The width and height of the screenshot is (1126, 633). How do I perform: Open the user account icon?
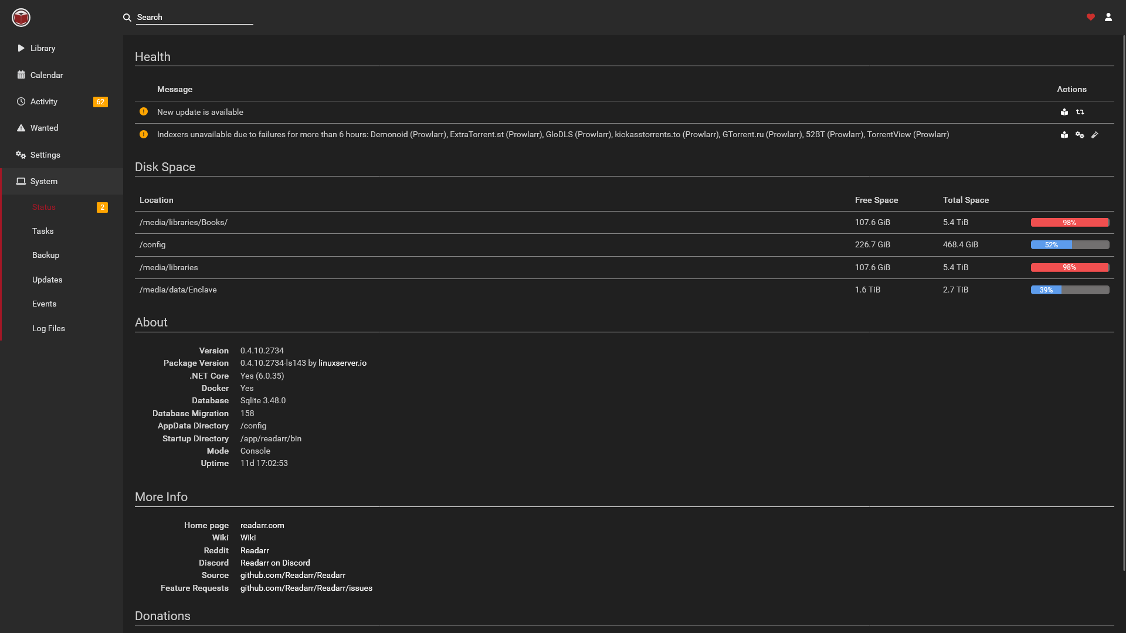tap(1108, 17)
